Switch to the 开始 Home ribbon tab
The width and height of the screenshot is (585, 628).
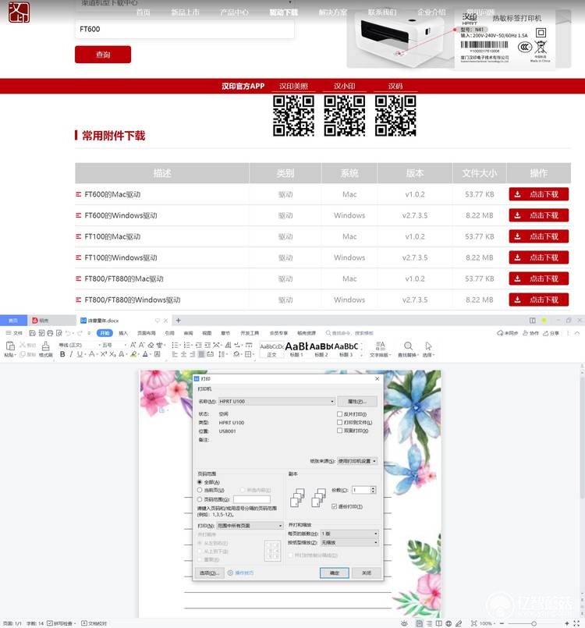click(x=105, y=333)
